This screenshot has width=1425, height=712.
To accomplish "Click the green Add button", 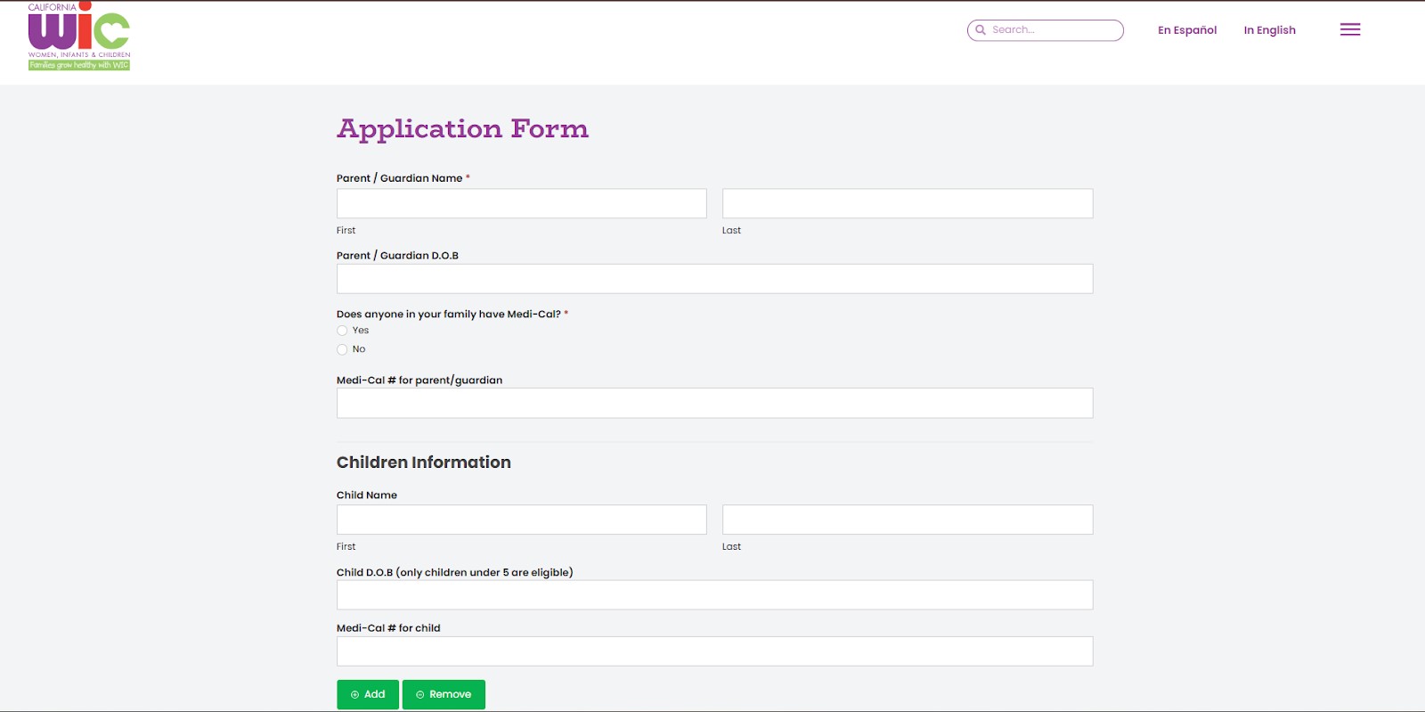I will [x=368, y=694].
